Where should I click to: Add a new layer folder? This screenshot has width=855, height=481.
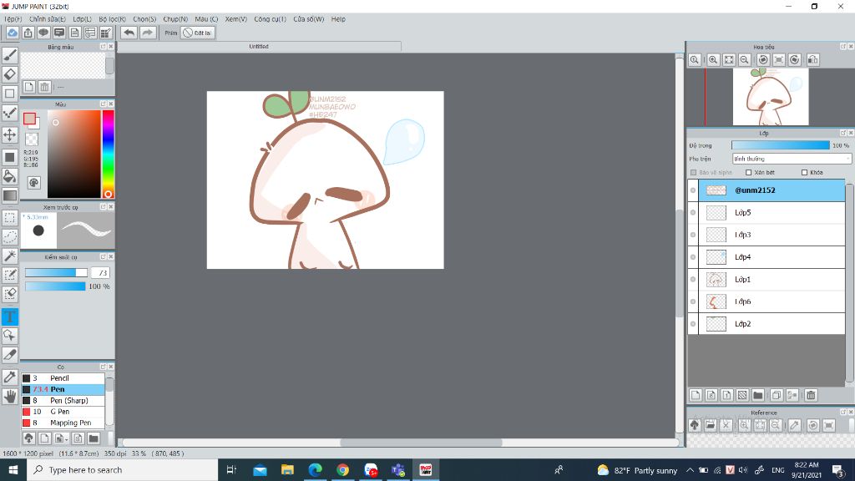click(757, 395)
